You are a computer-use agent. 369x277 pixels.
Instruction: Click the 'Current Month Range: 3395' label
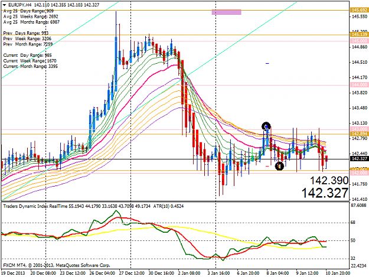[x=30, y=66]
